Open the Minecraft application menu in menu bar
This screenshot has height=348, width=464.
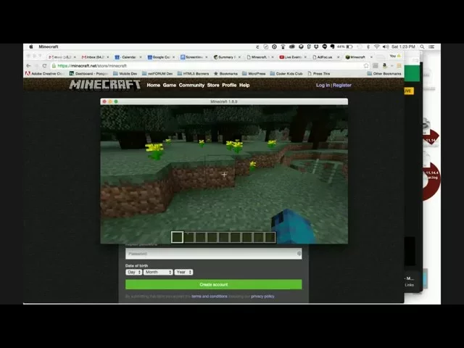point(49,46)
